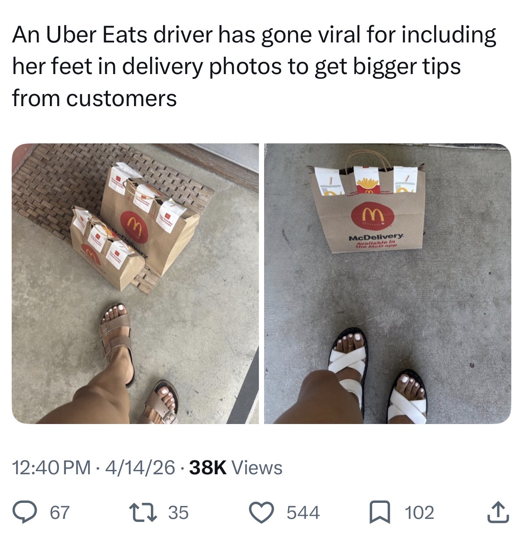Like the tweet with the heart icon

click(261, 512)
